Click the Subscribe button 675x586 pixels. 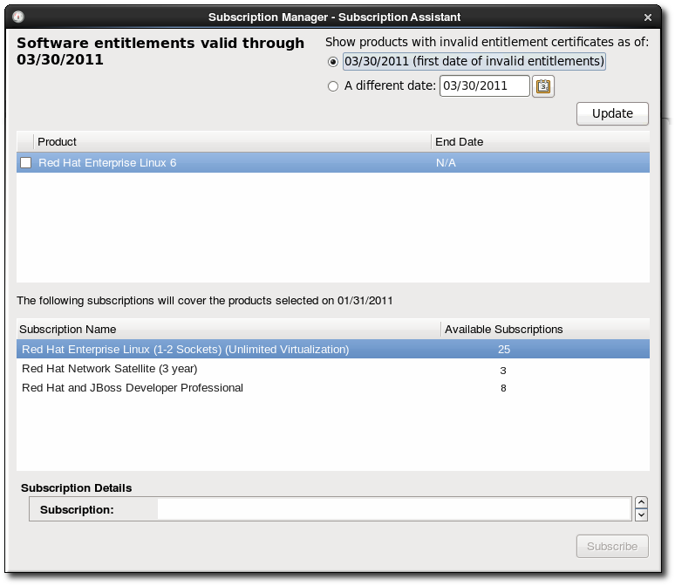click(612, 547)
